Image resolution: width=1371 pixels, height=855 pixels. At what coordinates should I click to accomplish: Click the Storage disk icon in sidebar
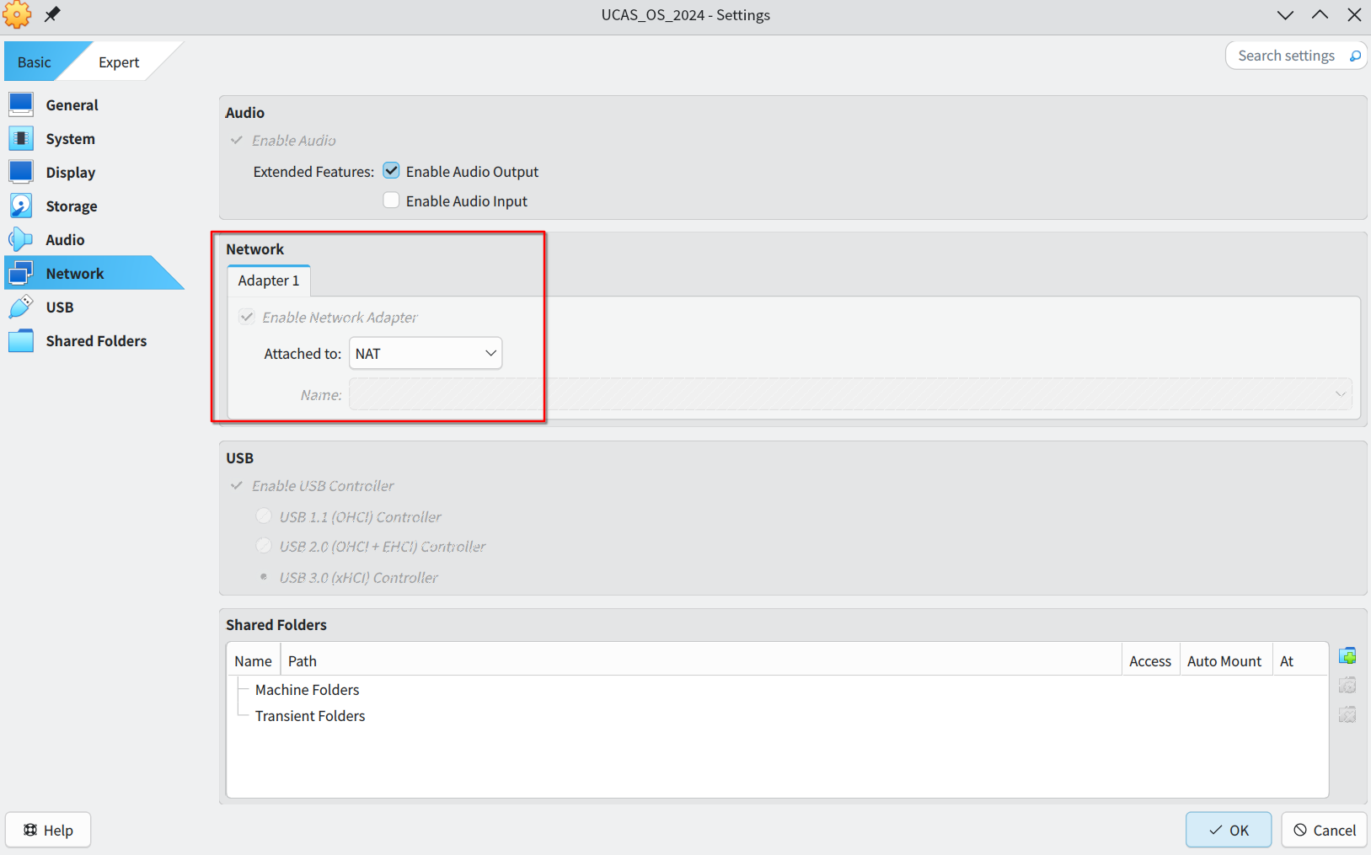[x=21, y=206]
